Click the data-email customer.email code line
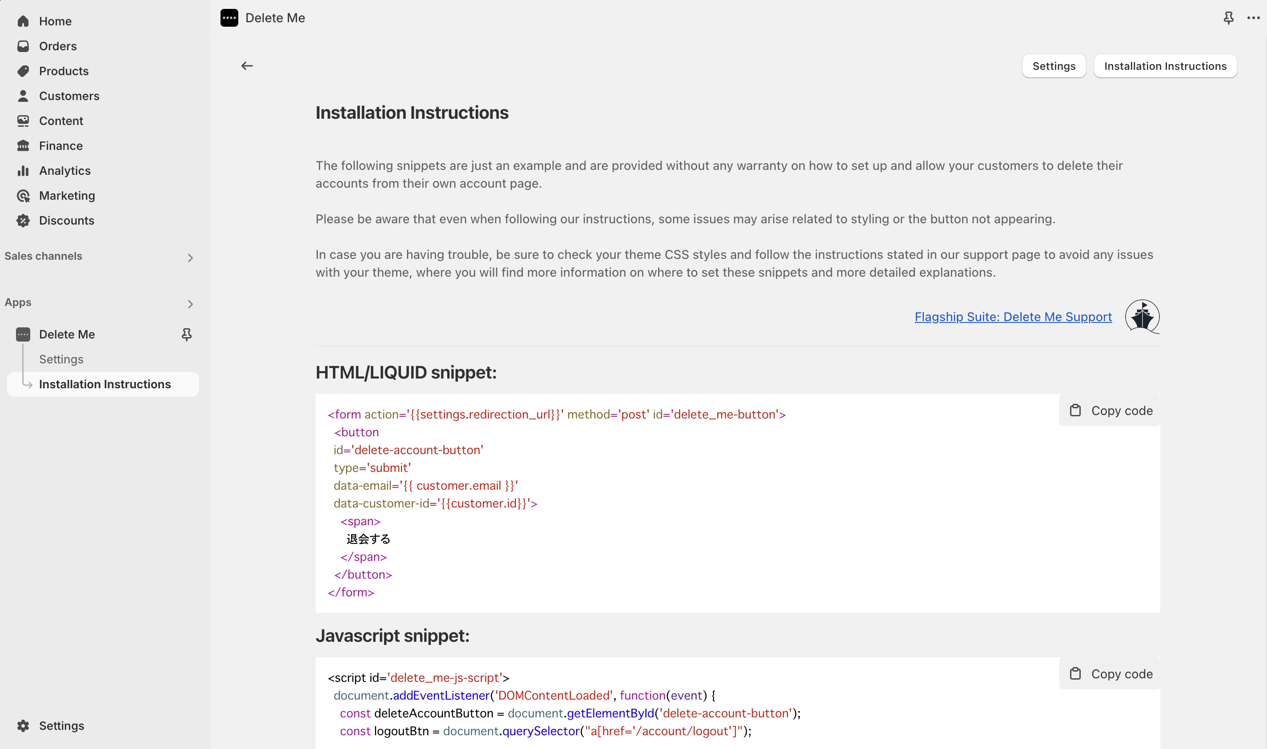Viewport: 1267px width, 749px height. point(426,485)
